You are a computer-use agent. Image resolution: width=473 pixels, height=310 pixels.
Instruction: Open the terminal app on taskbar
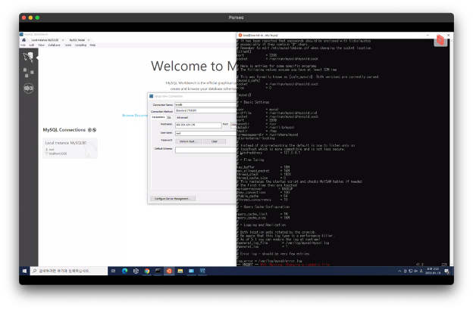click(x=158, y=271)
